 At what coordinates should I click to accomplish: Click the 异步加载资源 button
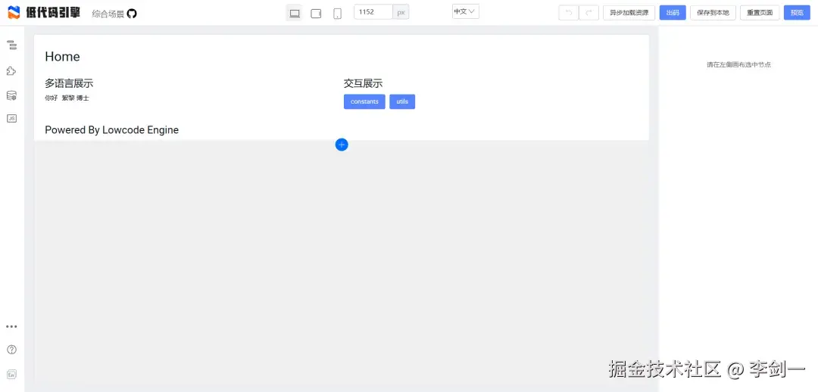coord(629,13)
